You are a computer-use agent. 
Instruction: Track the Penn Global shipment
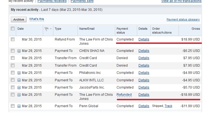coord(168,106)
